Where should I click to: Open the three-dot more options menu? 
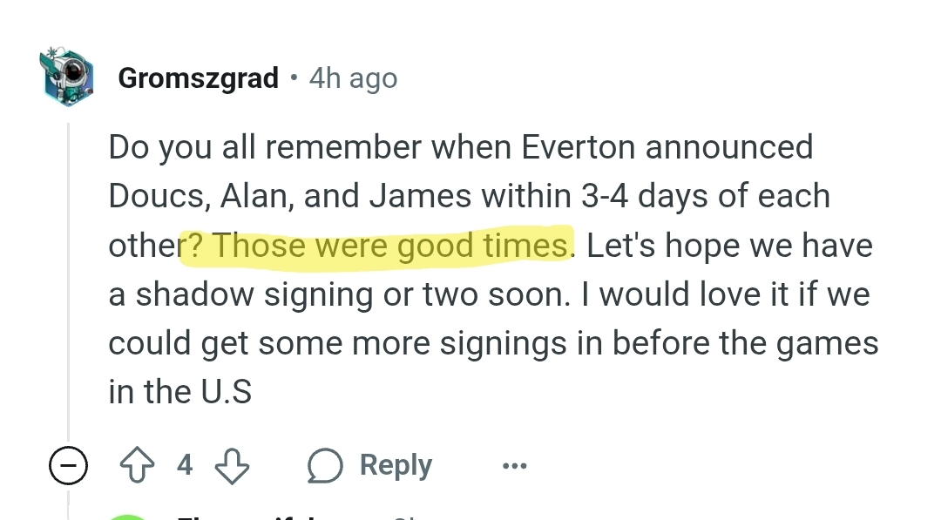coord(514,466)
